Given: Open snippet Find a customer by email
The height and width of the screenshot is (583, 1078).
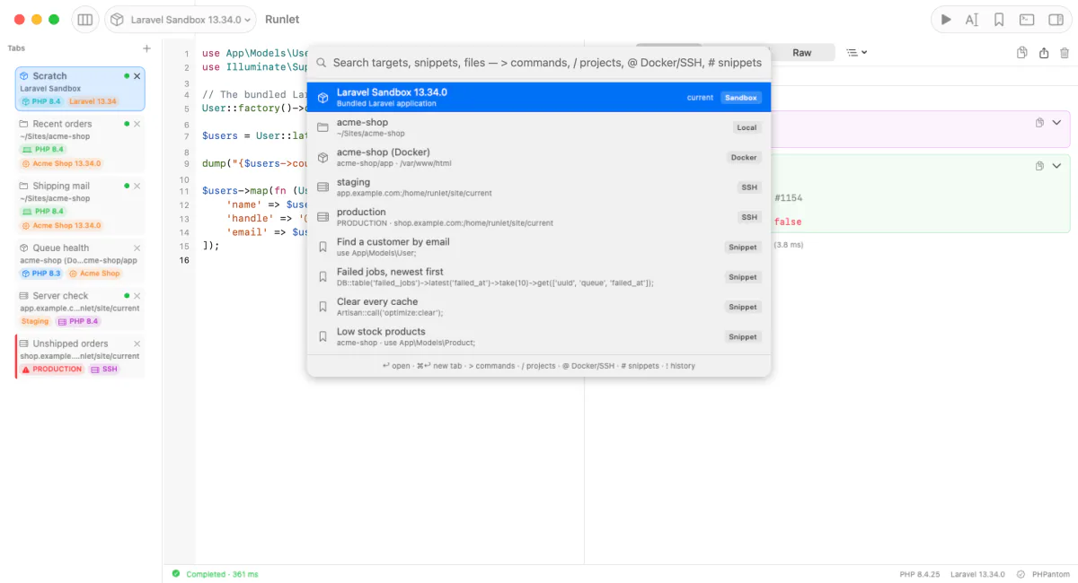Looking at the screenshot, I should point(539,247).
